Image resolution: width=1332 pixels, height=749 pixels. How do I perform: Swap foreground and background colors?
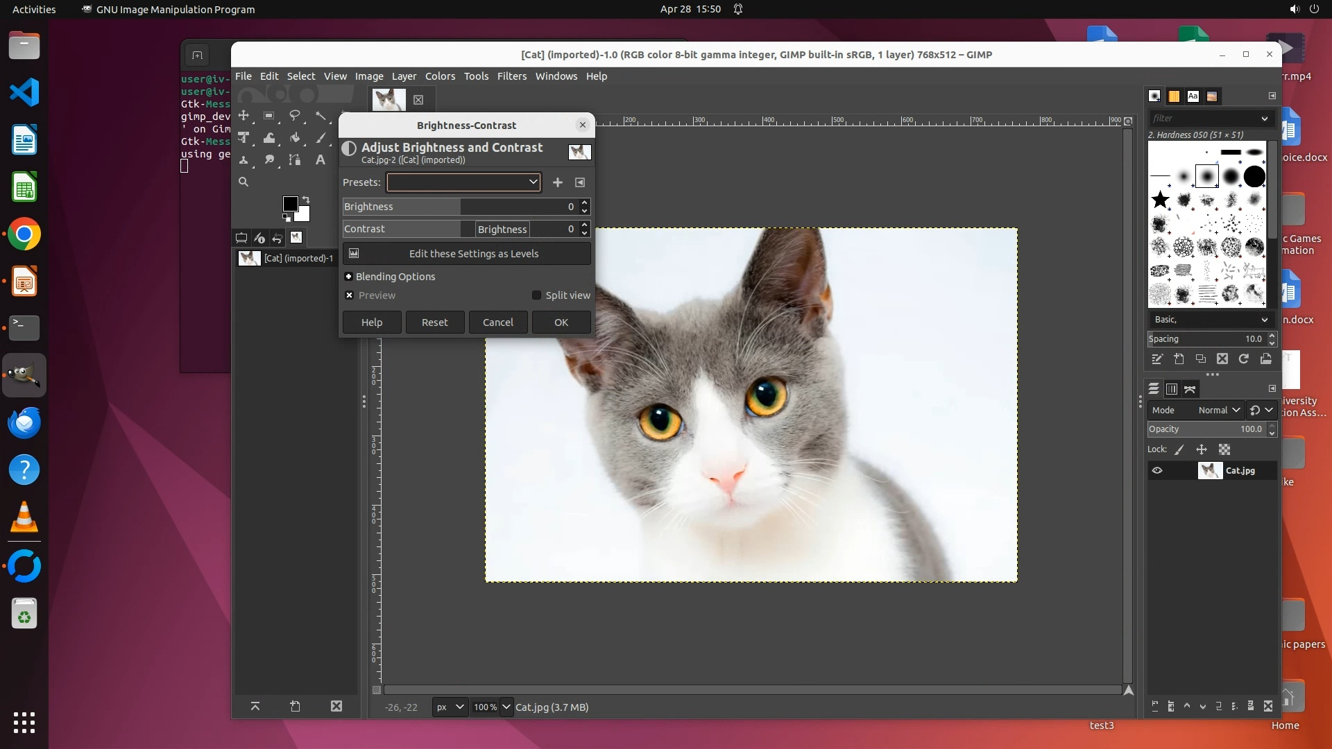tap(306, 200)
